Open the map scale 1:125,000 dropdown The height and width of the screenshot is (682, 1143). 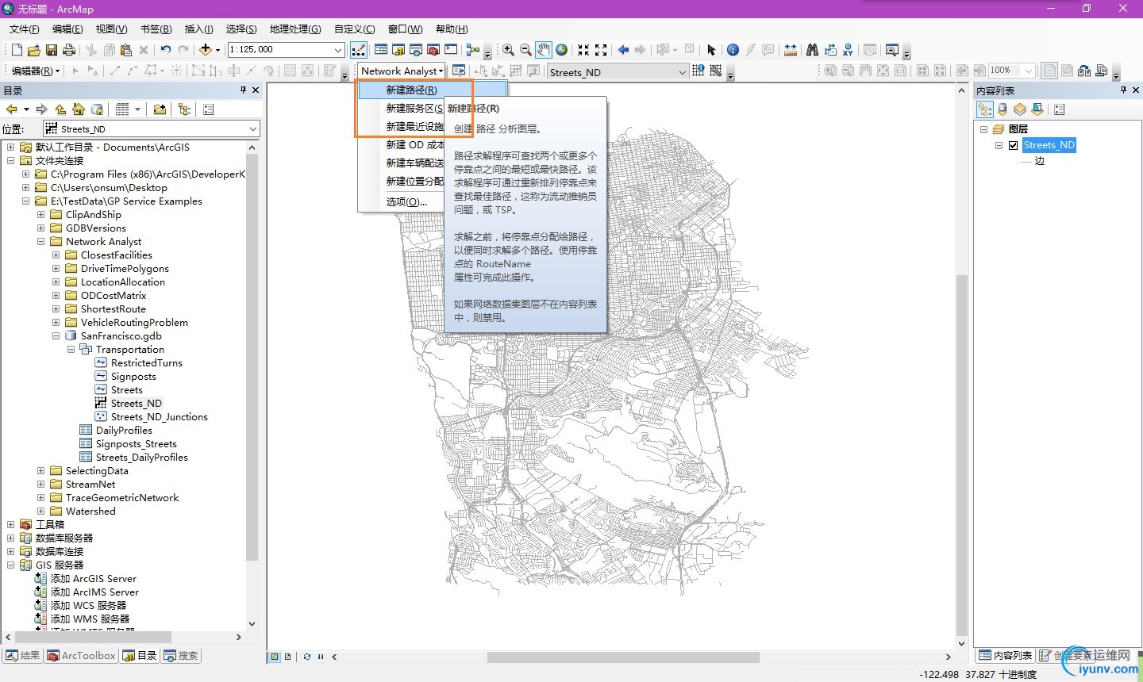click(338, 50)
